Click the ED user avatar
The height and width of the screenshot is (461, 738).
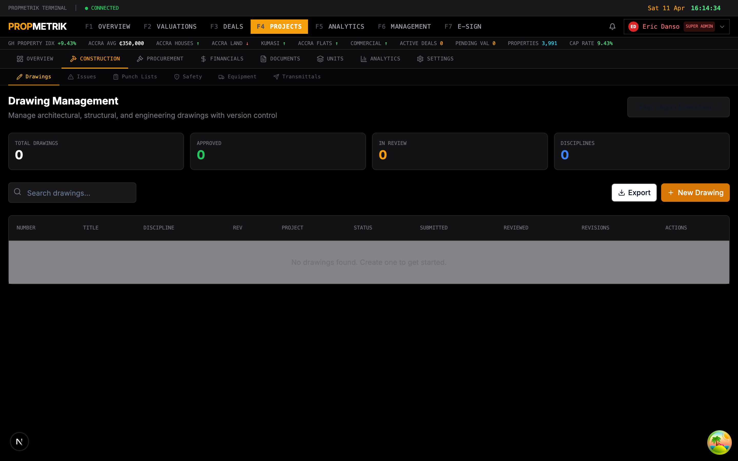pos(633,27)
